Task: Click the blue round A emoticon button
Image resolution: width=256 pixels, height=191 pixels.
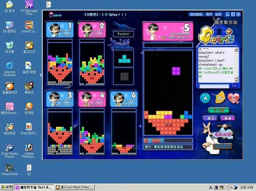Action: coord(205,98)
